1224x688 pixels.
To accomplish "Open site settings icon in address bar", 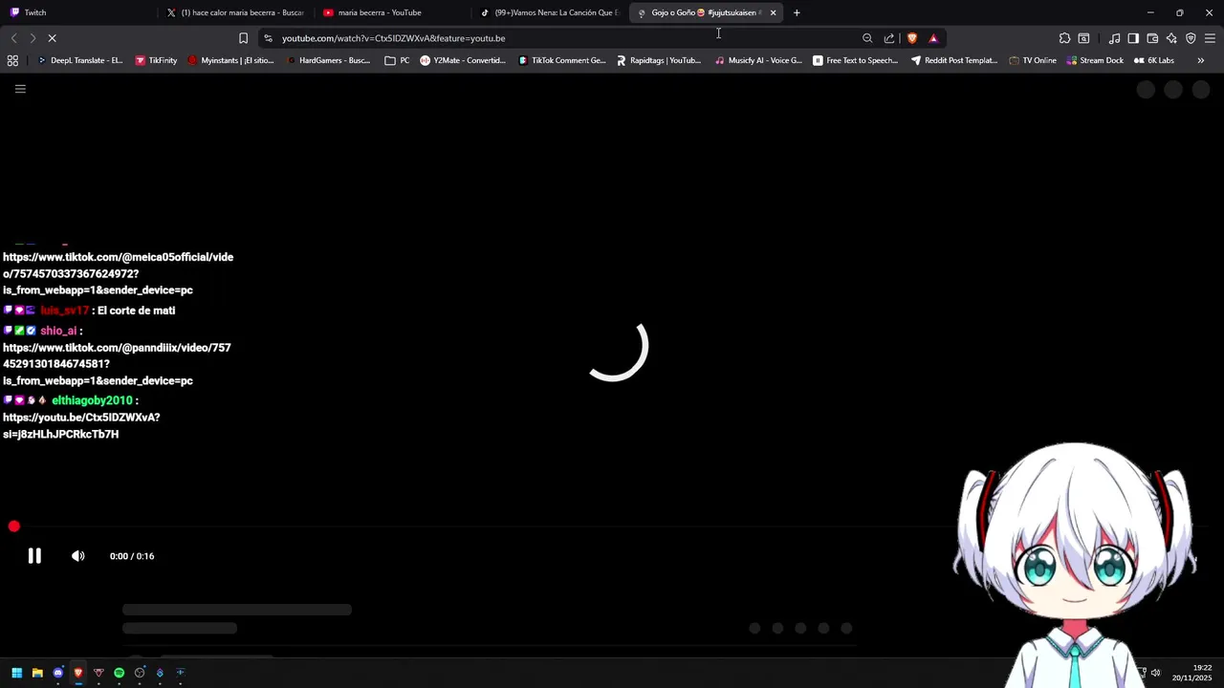I will click(268, 38).
